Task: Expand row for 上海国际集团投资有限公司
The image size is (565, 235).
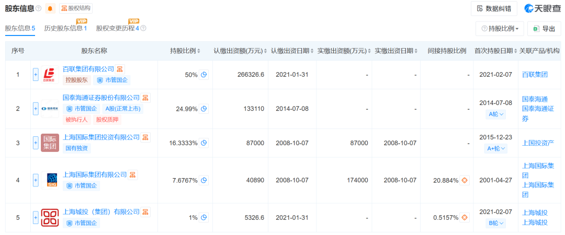Action: [x=36, y=143]
